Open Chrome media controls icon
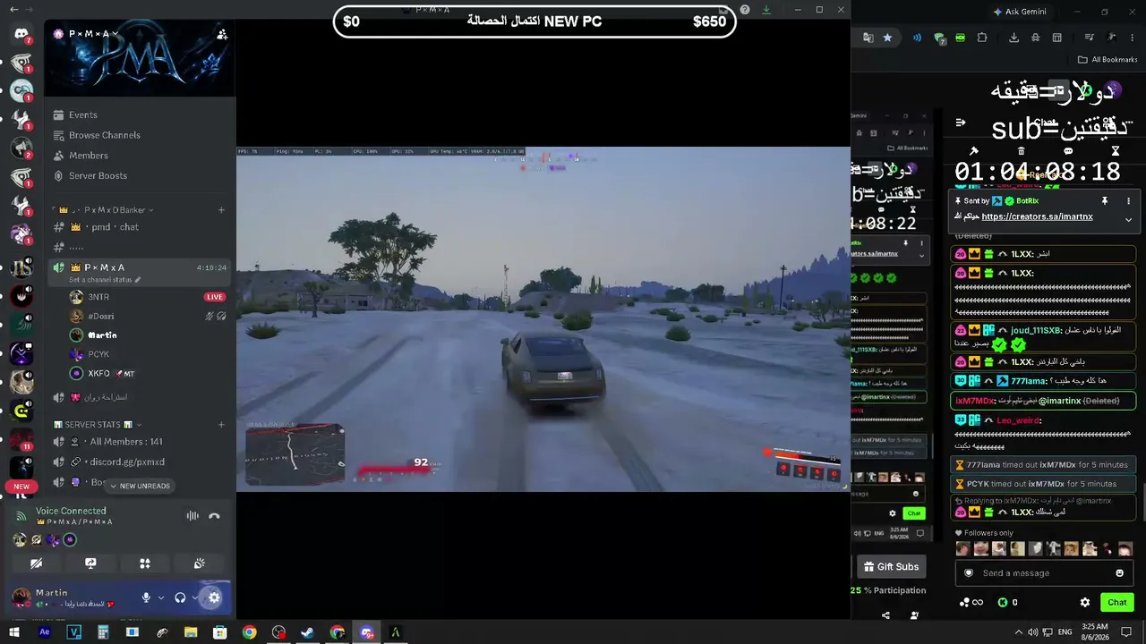This screenshot has width=1146, height=644. [x=1090, y=38]
